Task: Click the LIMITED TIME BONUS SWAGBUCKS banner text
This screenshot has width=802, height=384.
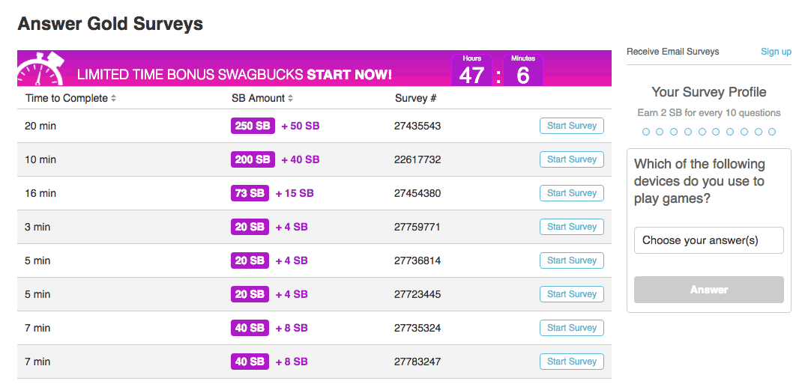Action: tap(235, 75)
